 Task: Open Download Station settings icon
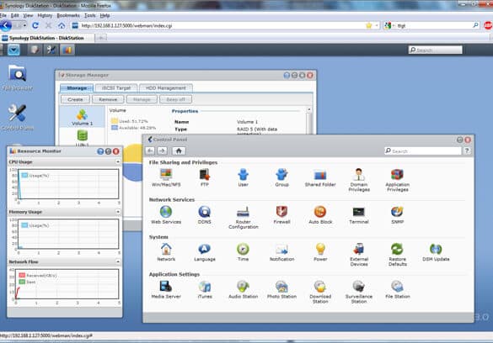[x=320, y=292]
